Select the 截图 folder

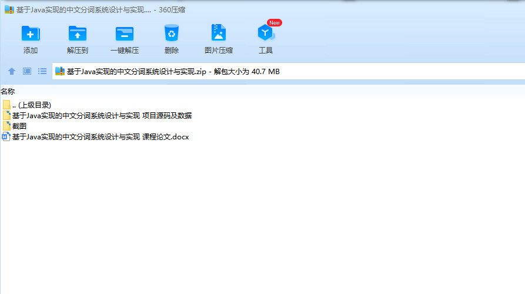pos(14,126)
